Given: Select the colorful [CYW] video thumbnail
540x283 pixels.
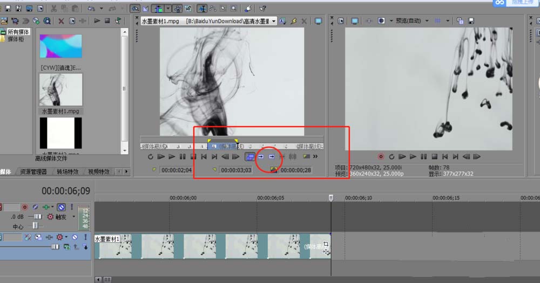Looking at the screenshot, I should coord(60,46).
